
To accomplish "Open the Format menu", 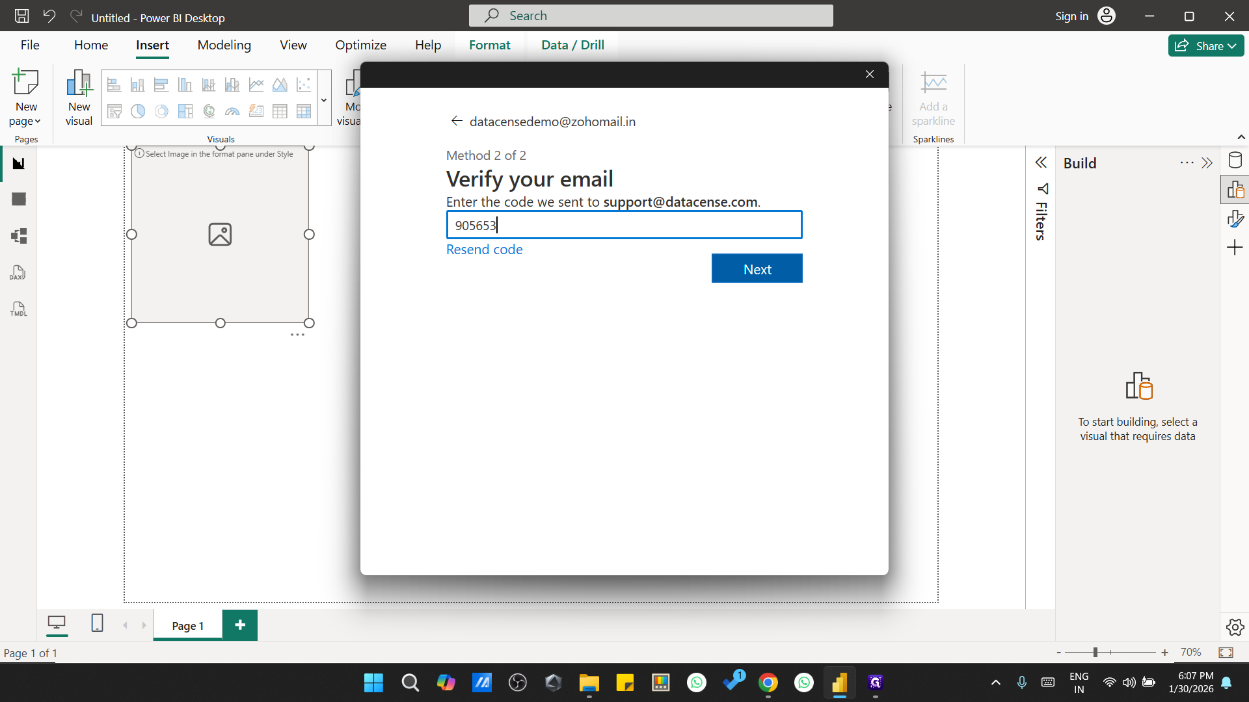I will point(490,45).
